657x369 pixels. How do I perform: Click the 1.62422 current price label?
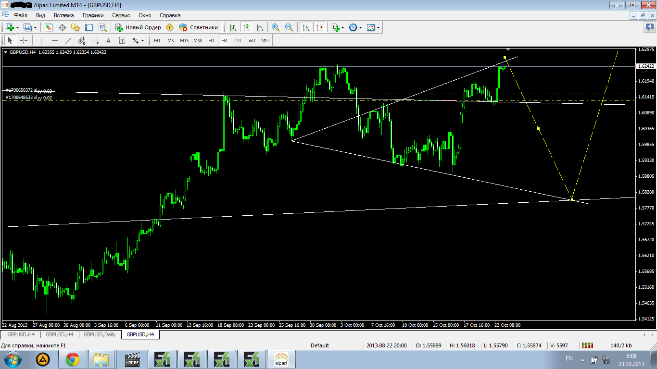click(x=645, y=66)
